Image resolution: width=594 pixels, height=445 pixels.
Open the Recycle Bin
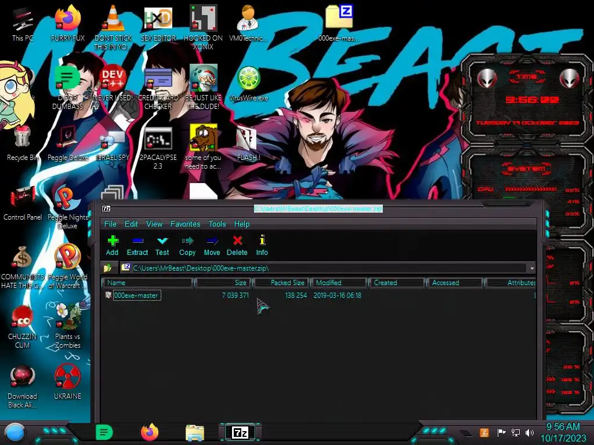pos(23,143)
